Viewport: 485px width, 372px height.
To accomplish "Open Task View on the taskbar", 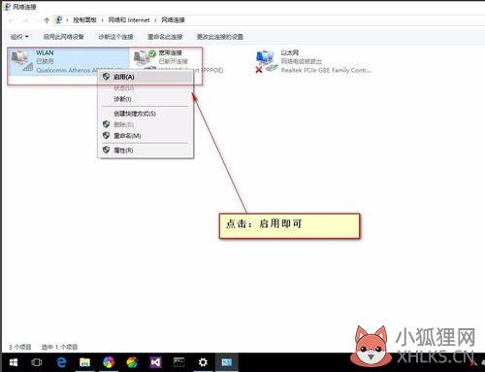I will 36,362.
